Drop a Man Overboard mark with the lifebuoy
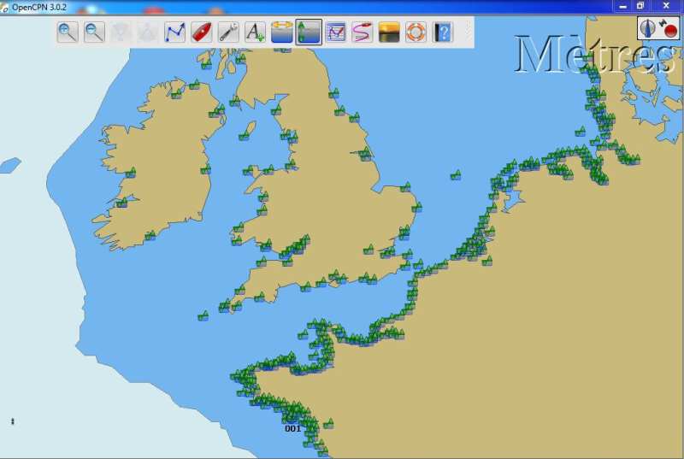Screen dimensions: 684x459 pyautogui.click(x=416, y=32)
